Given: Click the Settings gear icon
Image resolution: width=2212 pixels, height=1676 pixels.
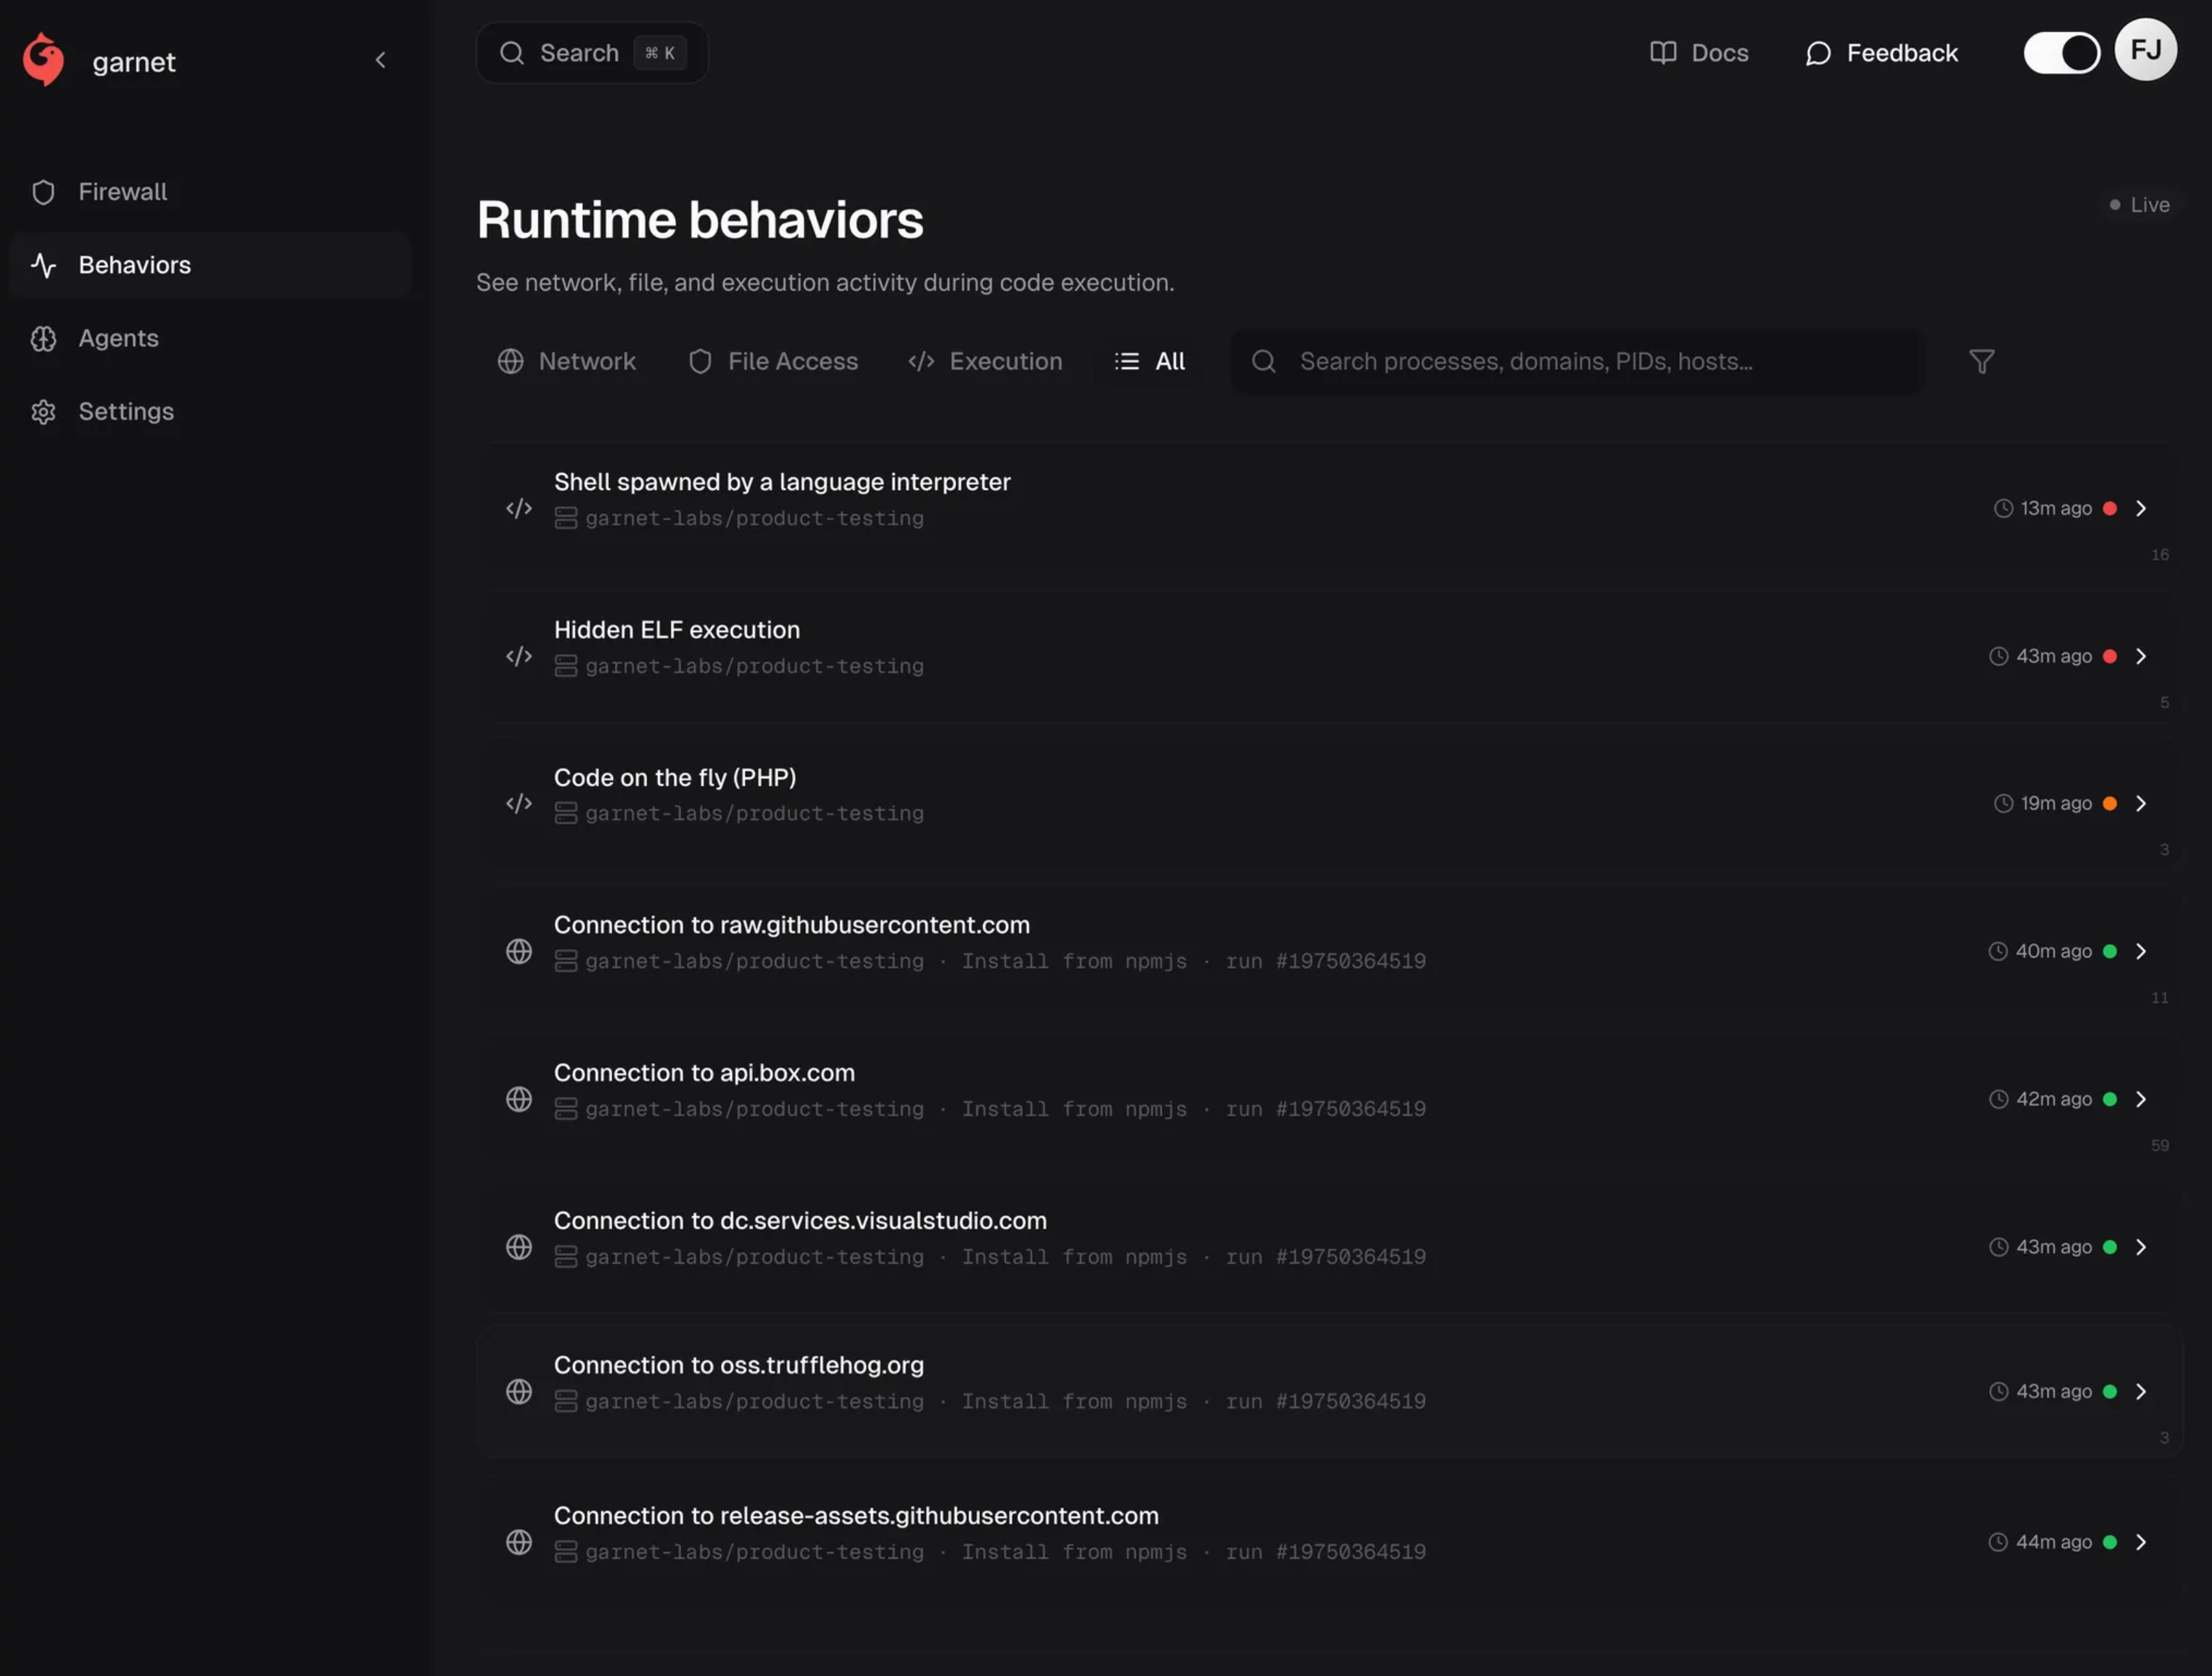Looking at the screenshot, I should (44, 411).
